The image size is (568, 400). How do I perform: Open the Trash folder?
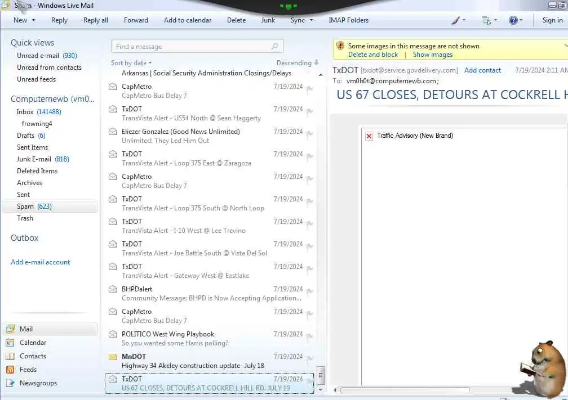[x=25, y=218]
